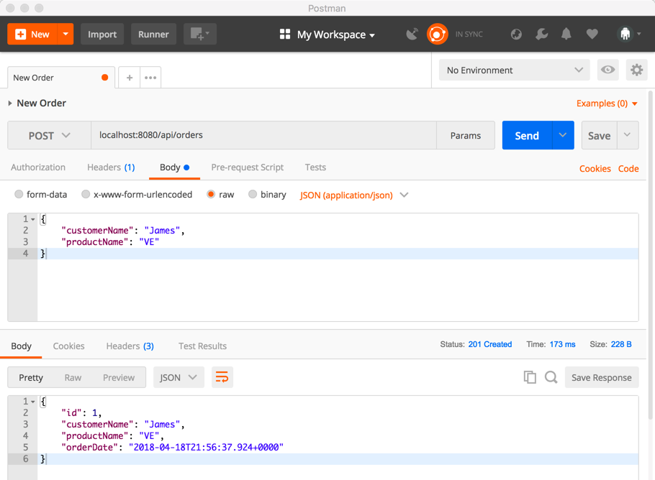Add a new tab with plus icon

(x=130, y=78)
